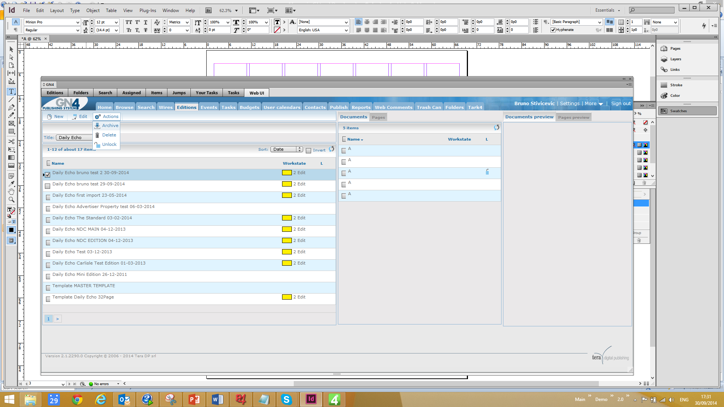Select the Line tool
This screenshot has width=724, height=407.
pyautogui.click(x=11, y=99)
